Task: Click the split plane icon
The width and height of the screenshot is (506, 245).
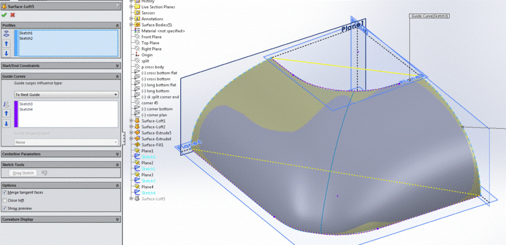Action: [x=137, y=61]
